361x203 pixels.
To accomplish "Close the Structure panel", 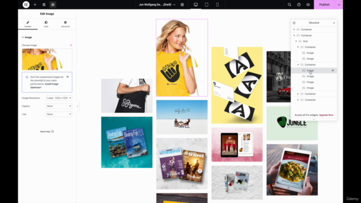I will (x=334, y=23).
